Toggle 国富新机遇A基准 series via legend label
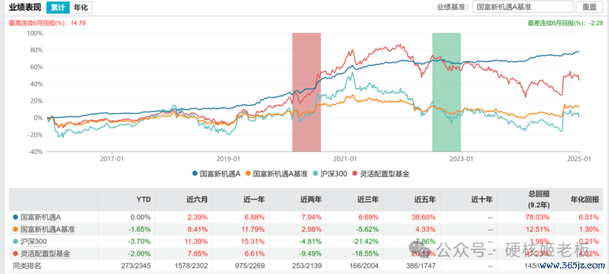 tap(280, 174)
